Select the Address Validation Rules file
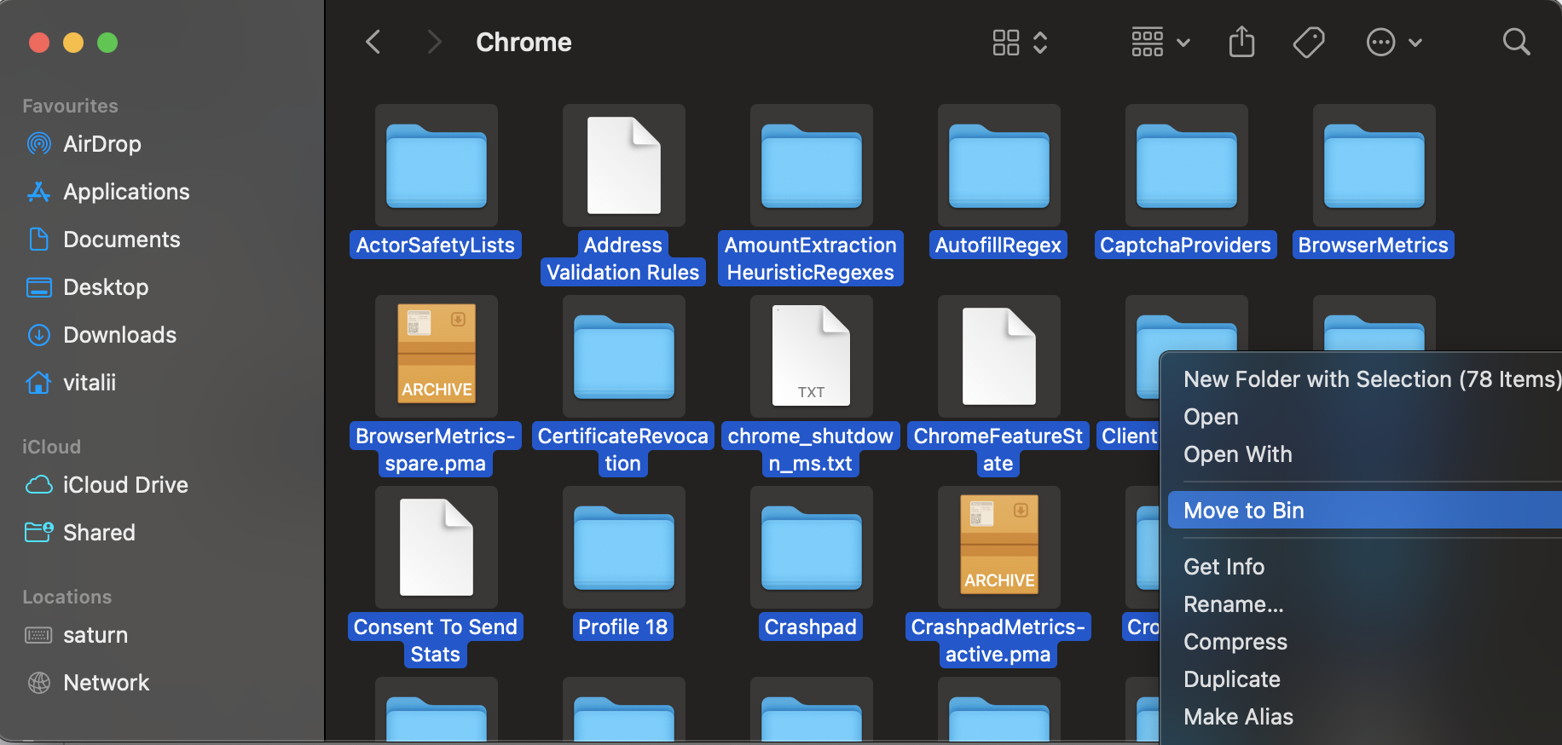Screen dimensions: 1562x745 624,165
